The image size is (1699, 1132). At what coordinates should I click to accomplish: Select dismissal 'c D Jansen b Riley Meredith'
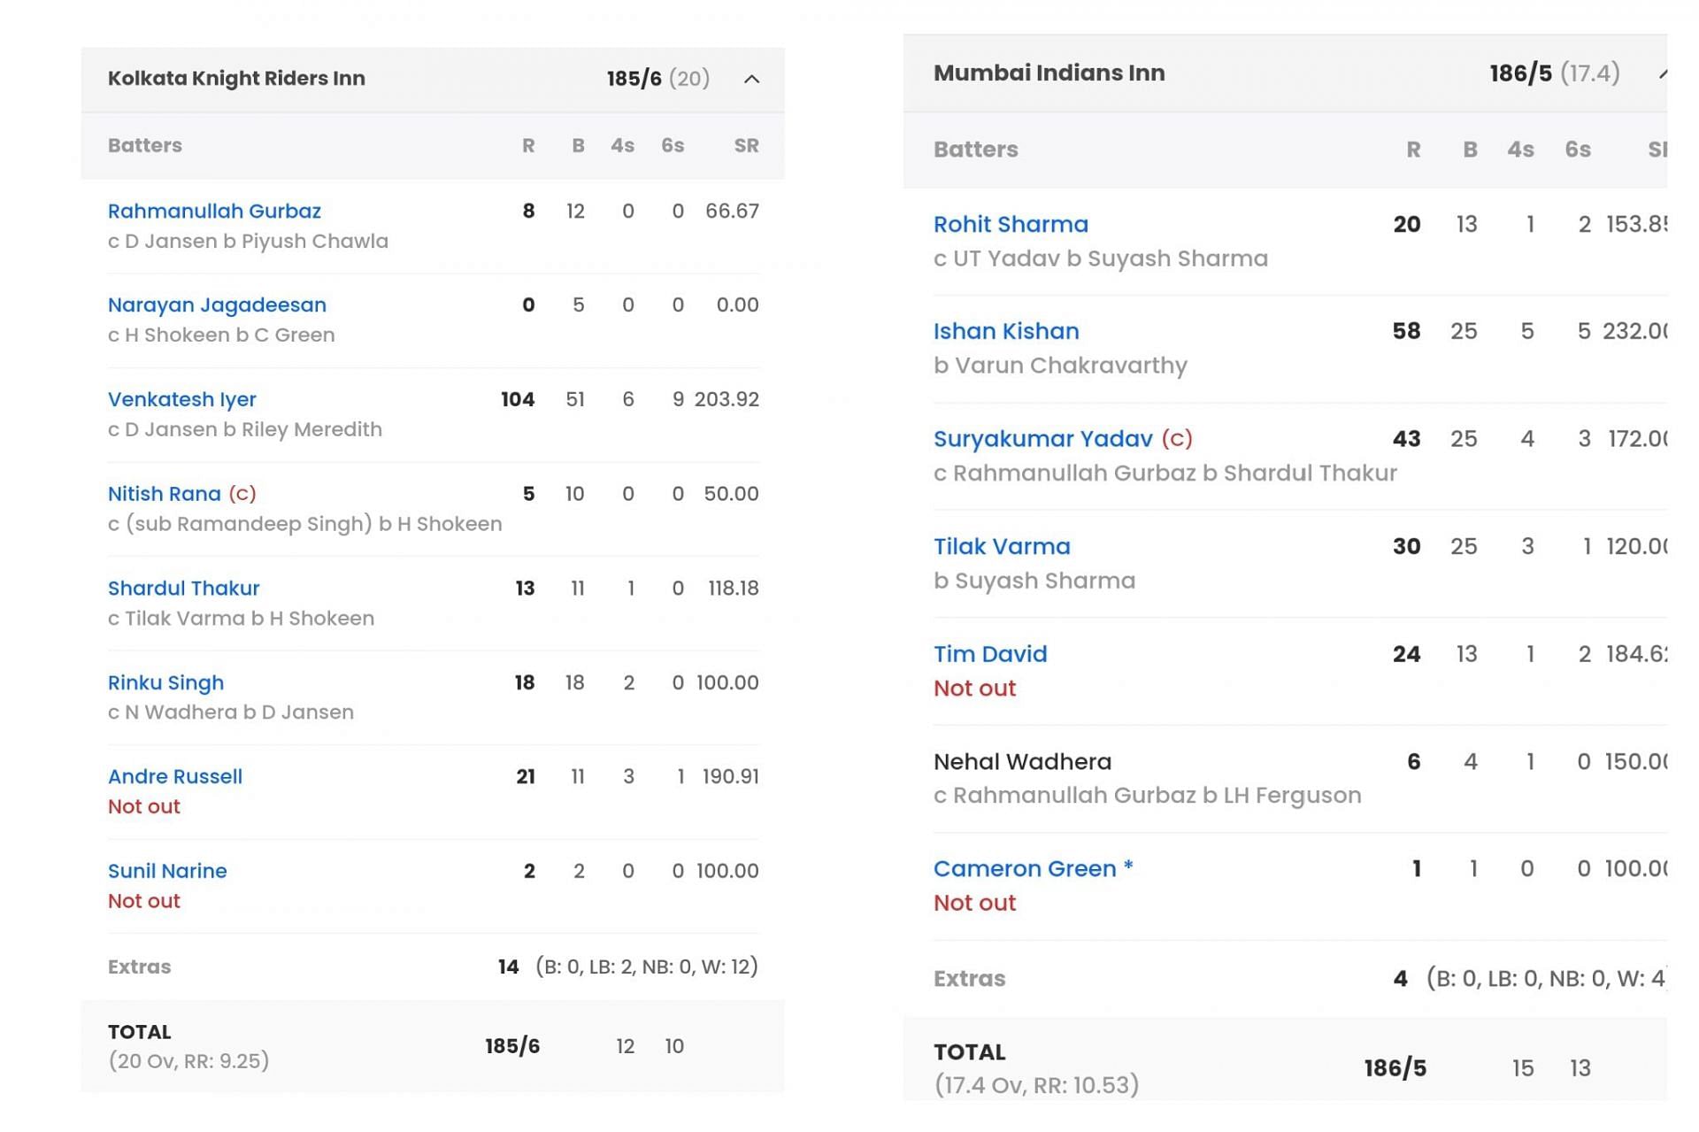pos(245,429)
